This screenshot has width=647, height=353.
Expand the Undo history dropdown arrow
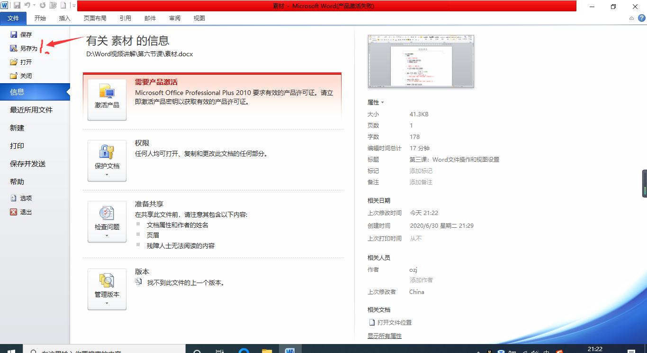(34, 6)
